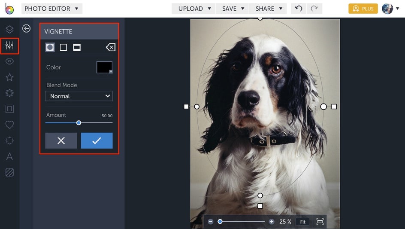This screenshot has width=405, height=229.
Task: Click the Undo arrow button
Action: pos(299,9)
